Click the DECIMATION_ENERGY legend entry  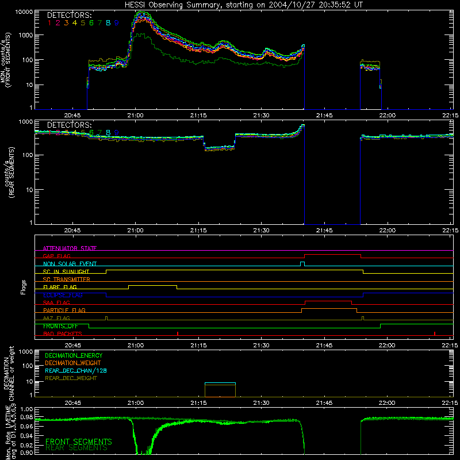coord(74,355)
